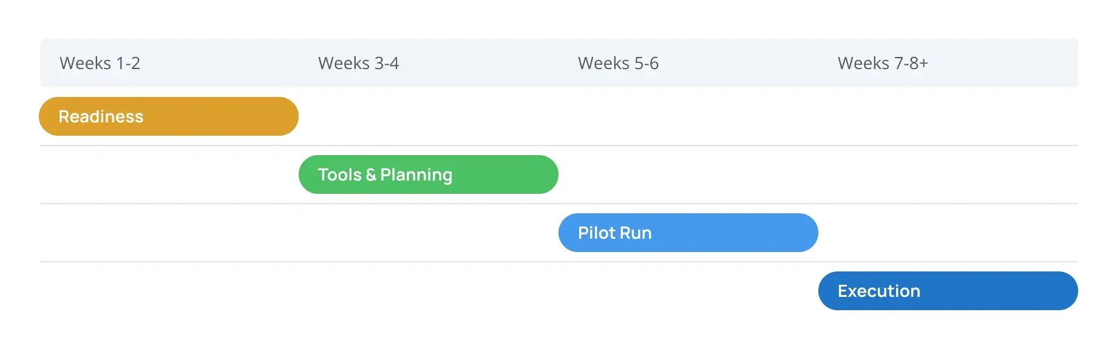Screen dimensions: 1117x349
Task: Click empty Weeks 5-6 cell in Tools & Planning row
Action: [x=688, y=174]
